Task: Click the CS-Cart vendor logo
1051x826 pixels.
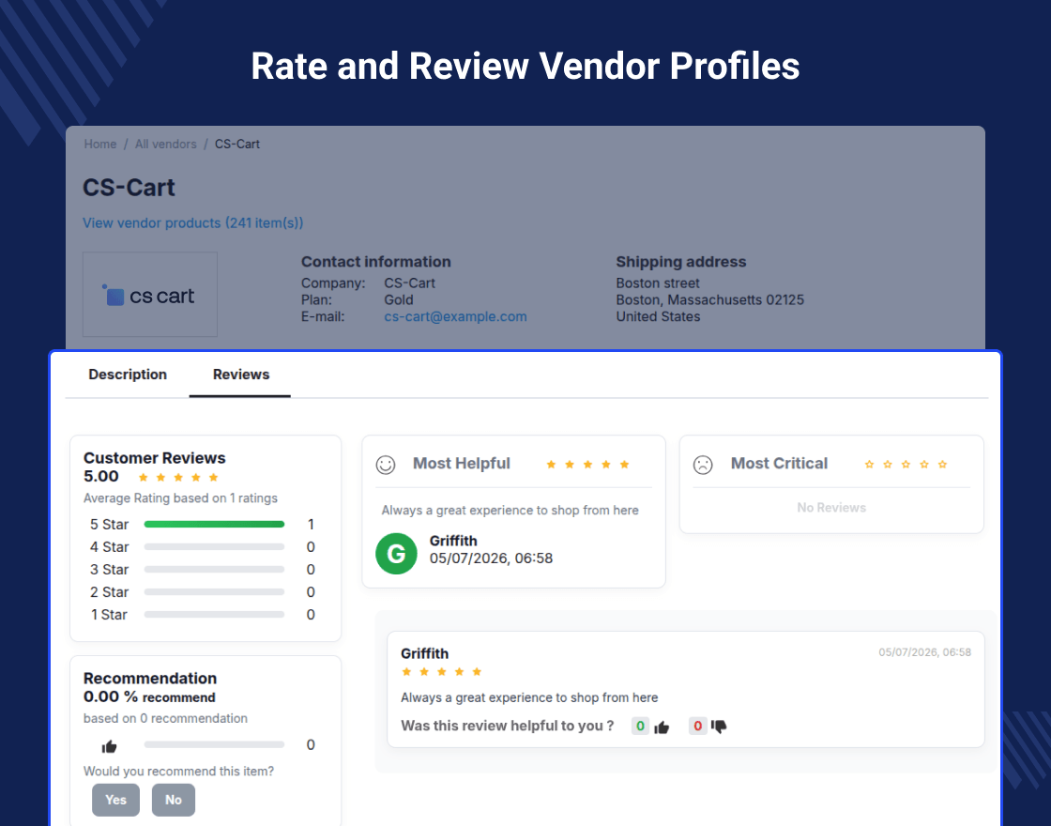Action: pyautogui.click(x=149, y=295)
